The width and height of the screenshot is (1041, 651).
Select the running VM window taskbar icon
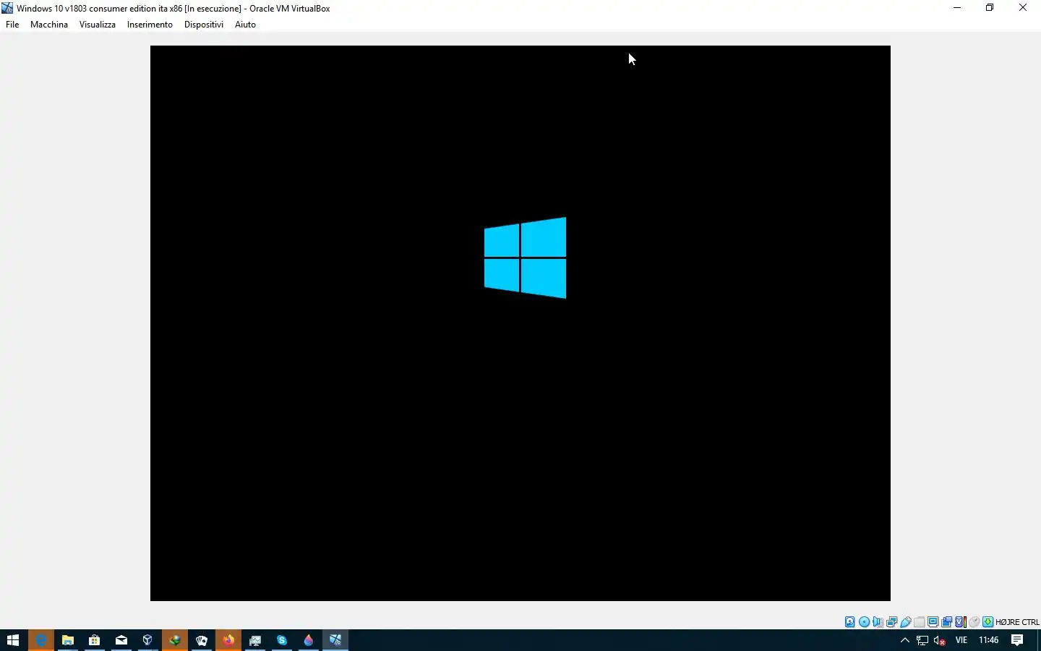coord(335,640)
